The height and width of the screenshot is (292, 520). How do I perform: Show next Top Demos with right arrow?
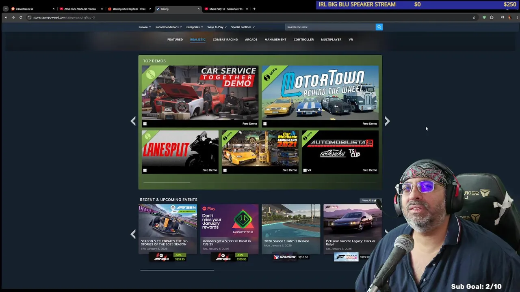[387, 121]
